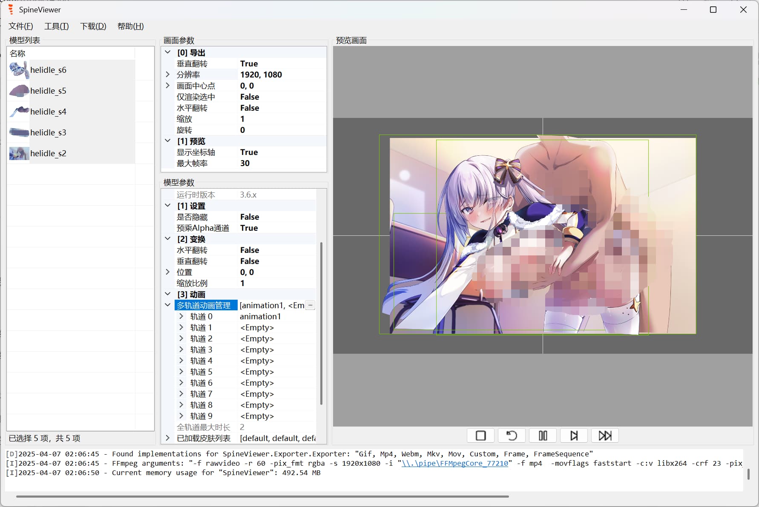The width and height of the screenshot is (759, 507).
Task: Expand the 分辨率 property row
Action: click(x=168, y=74)
